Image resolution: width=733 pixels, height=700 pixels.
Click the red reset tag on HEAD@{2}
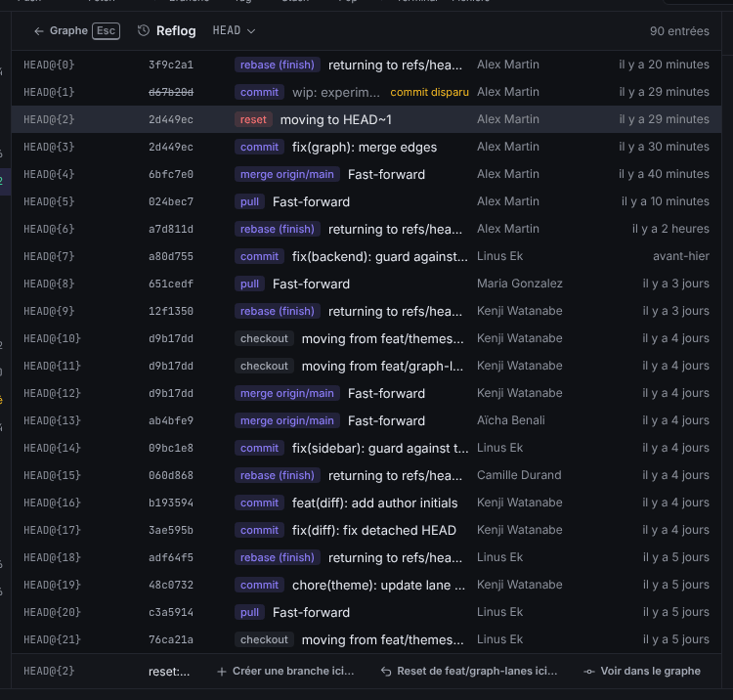(x=253, y=119)
